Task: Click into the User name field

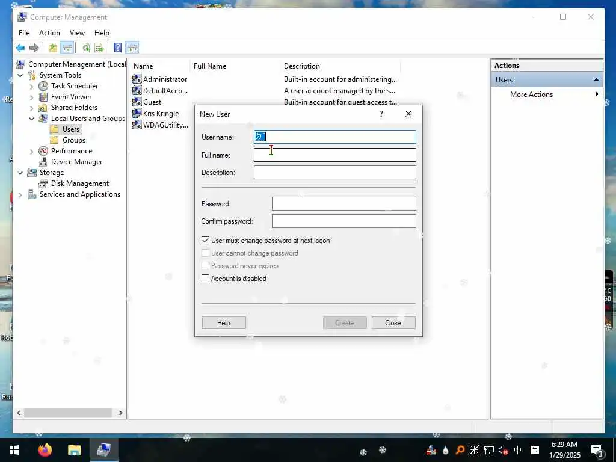Action: [334, 137]
